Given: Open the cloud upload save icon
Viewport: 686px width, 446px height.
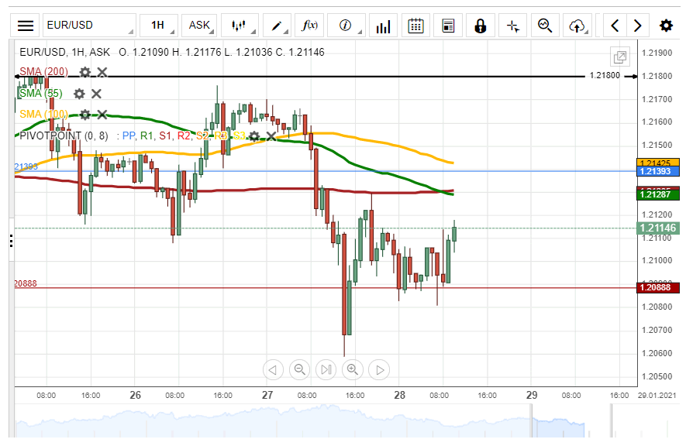Looking at the screenshot, I should tap(577, 26).
